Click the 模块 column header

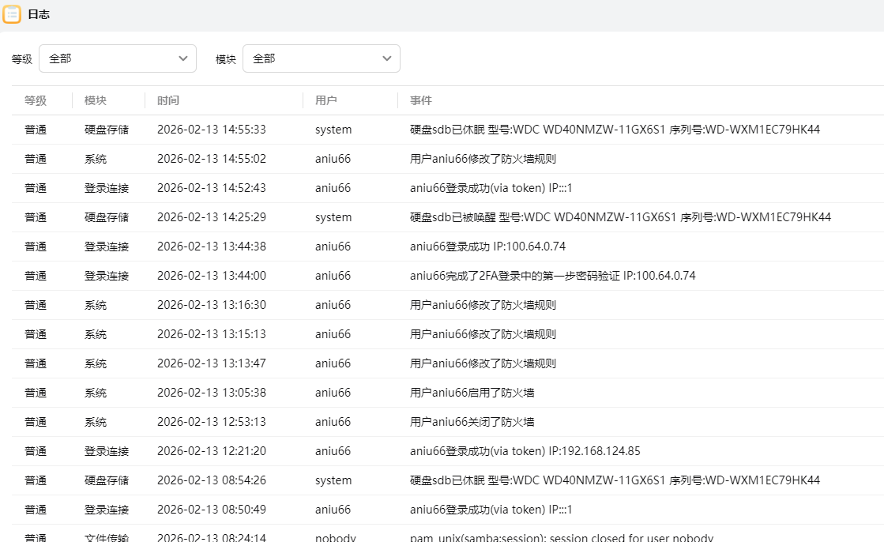click(96, 100)
